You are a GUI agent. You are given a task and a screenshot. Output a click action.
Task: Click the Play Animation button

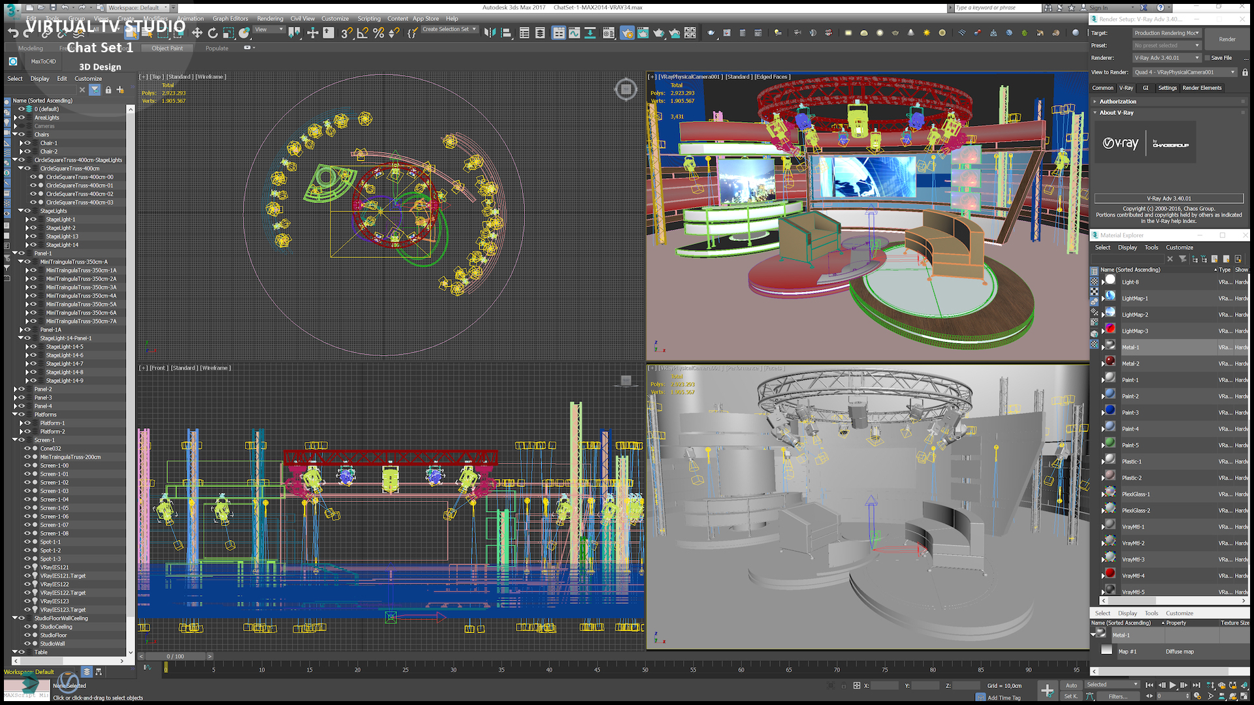tap(1172, 685)
